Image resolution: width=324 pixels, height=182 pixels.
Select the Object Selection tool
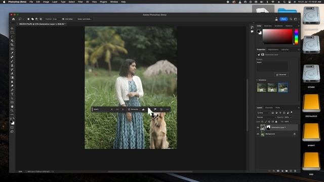pos(12,40)
